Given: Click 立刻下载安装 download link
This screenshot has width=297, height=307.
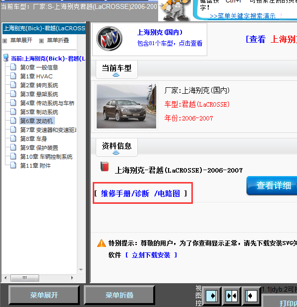Looking at the screenshot, I should coord(151,255).
